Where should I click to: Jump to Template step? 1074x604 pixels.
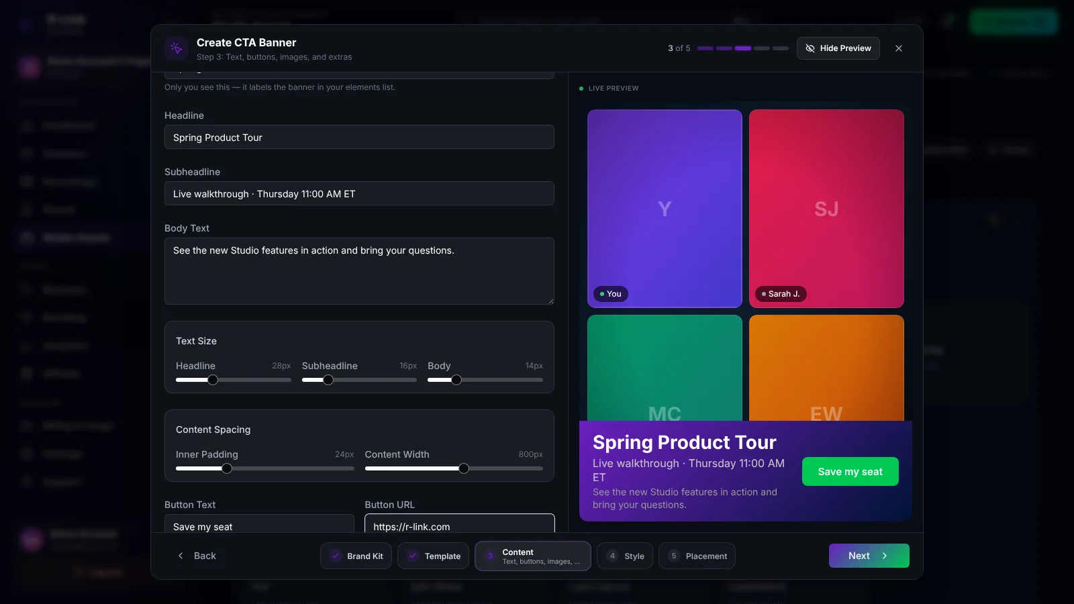pyautogui.click(x=433, y=556)
